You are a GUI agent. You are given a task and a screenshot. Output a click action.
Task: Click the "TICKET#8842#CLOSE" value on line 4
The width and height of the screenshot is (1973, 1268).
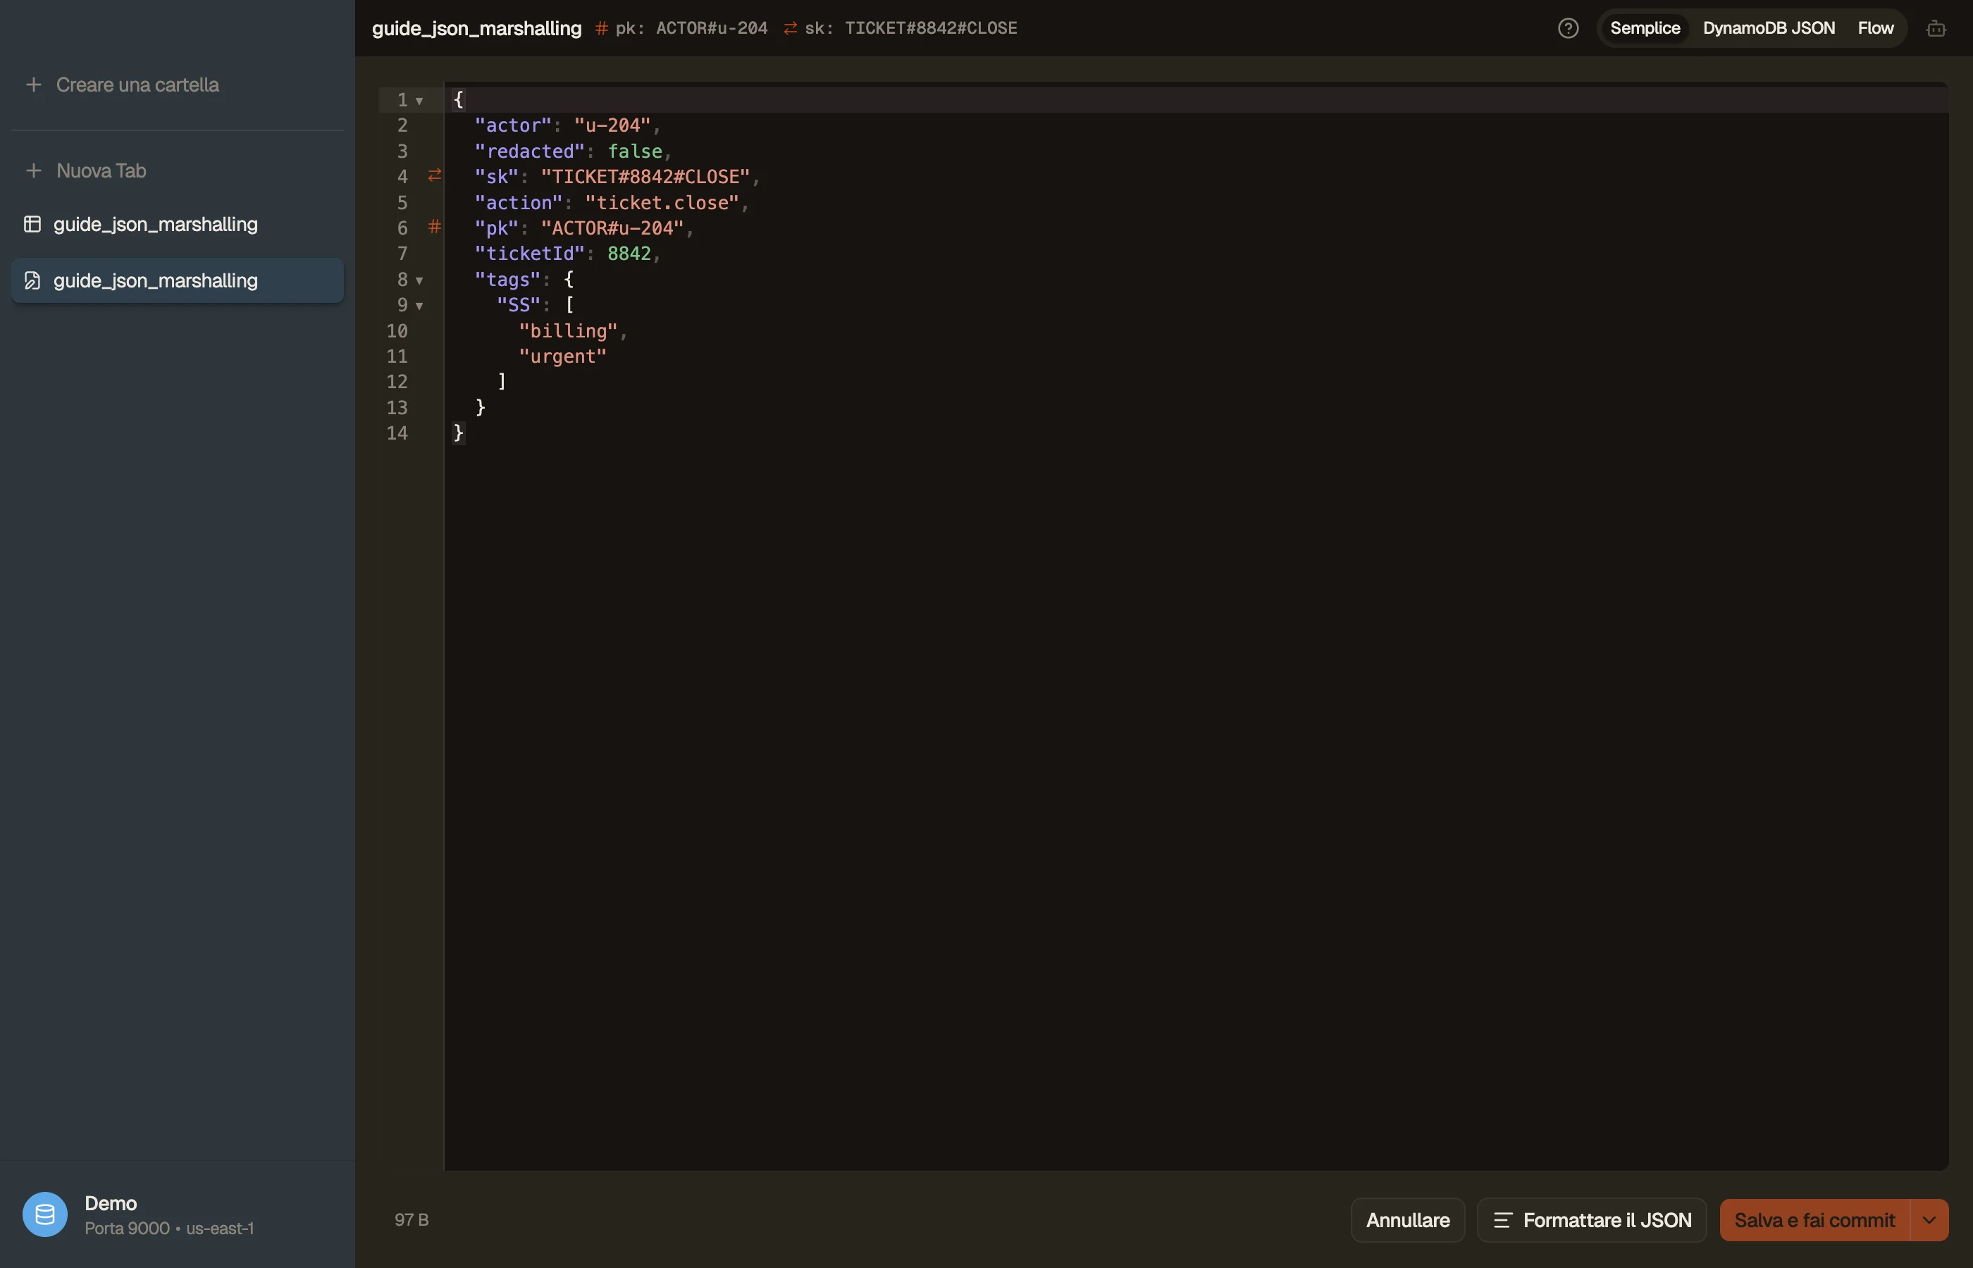tap(645, 177)
